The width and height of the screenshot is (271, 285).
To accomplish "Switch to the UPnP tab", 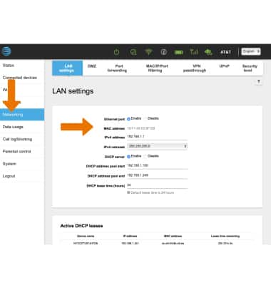I will tap(224, 66).
